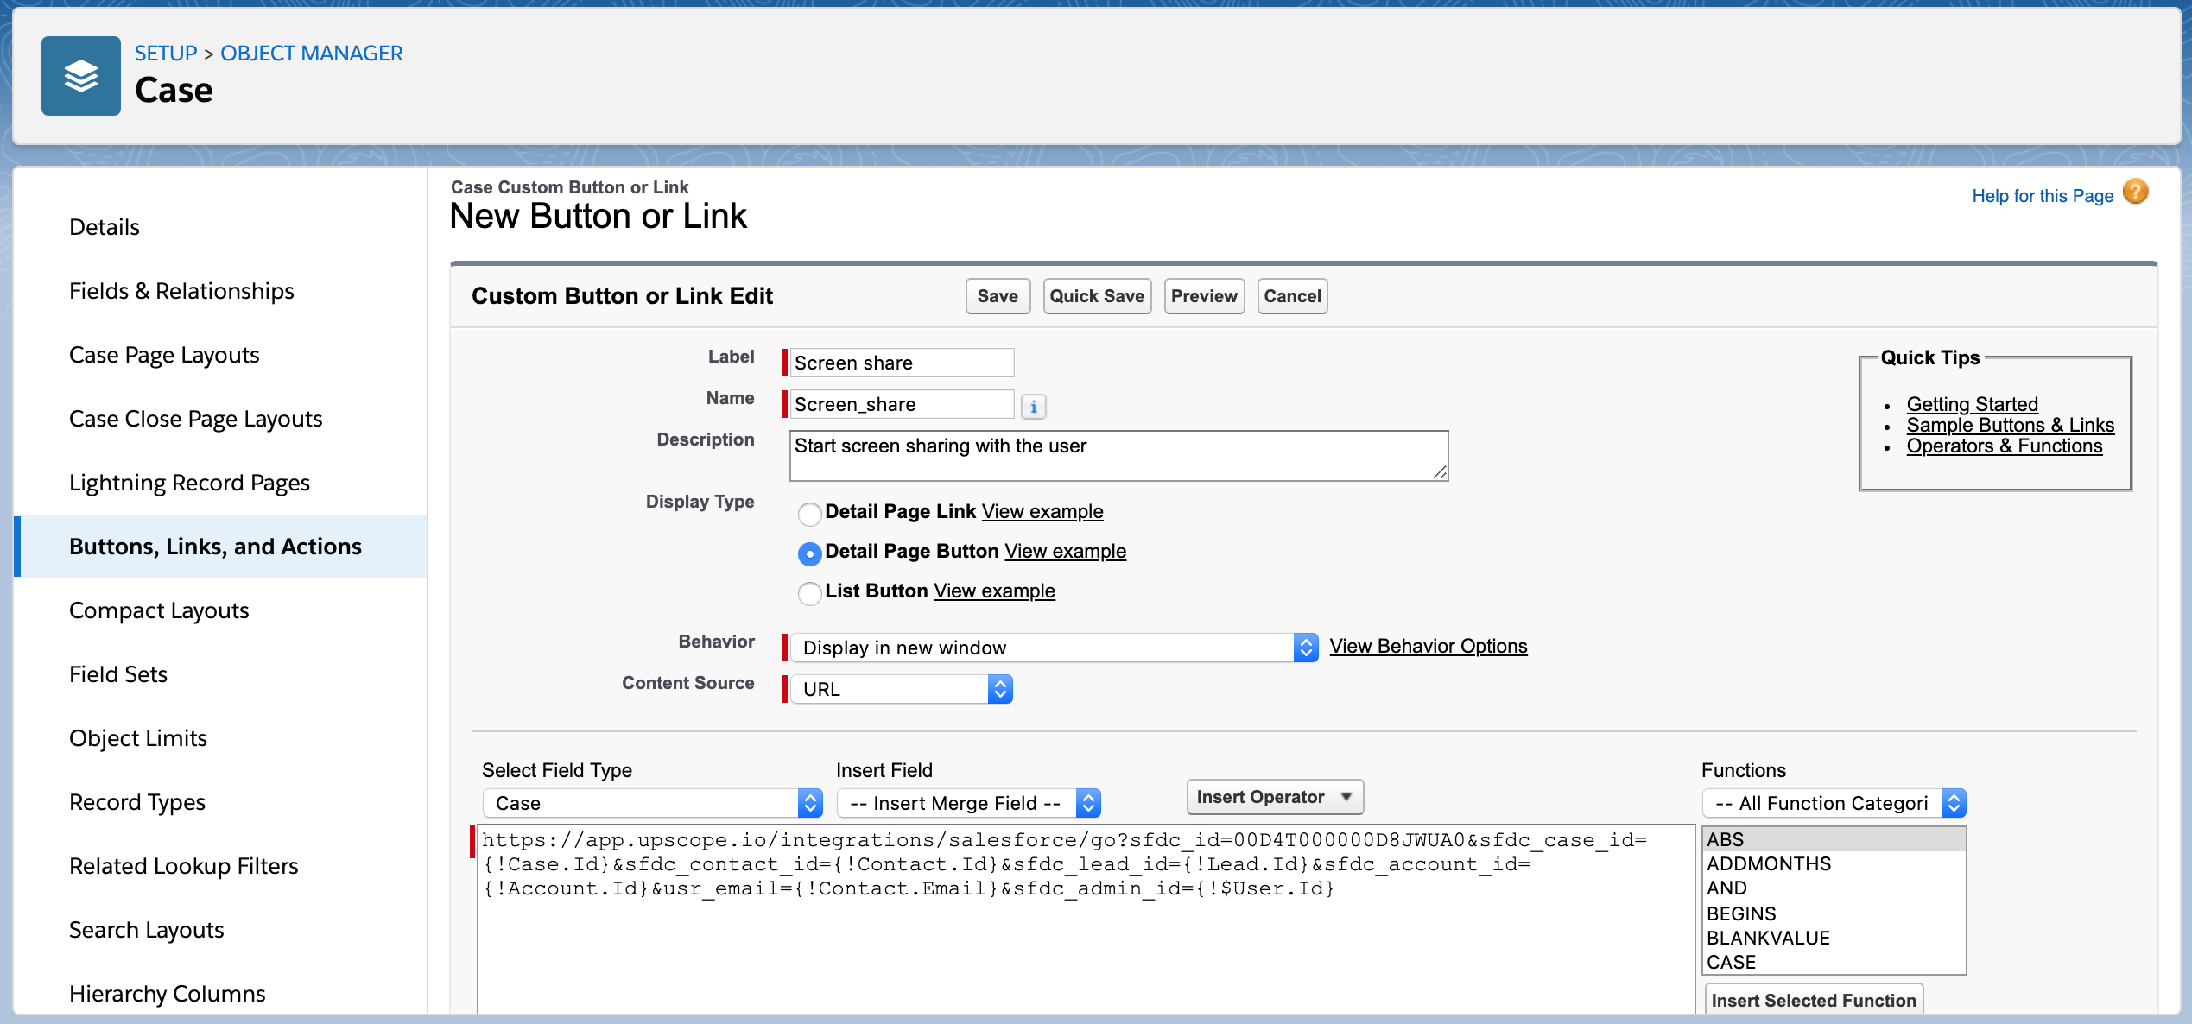Open the Behavior dropdown
The height and width of the screenshot is (1024, 2192).
(1053, 648)
